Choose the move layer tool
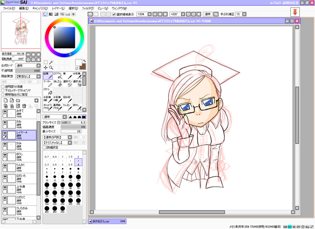Viewport: 315px width, 229px height. click(46, 67)
